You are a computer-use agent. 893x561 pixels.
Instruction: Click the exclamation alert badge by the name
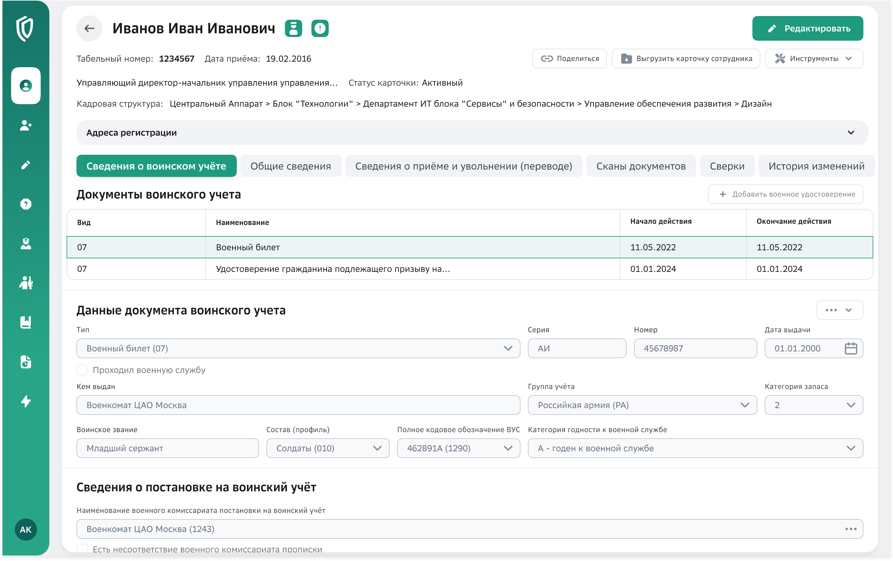coord(320,29)
